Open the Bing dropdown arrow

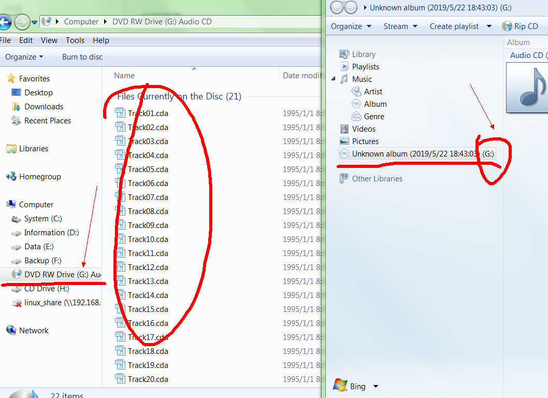click(x=376, y=387)
